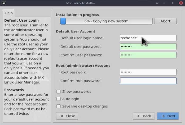Enable the Show passwords checkbox

tap(59, 91)
